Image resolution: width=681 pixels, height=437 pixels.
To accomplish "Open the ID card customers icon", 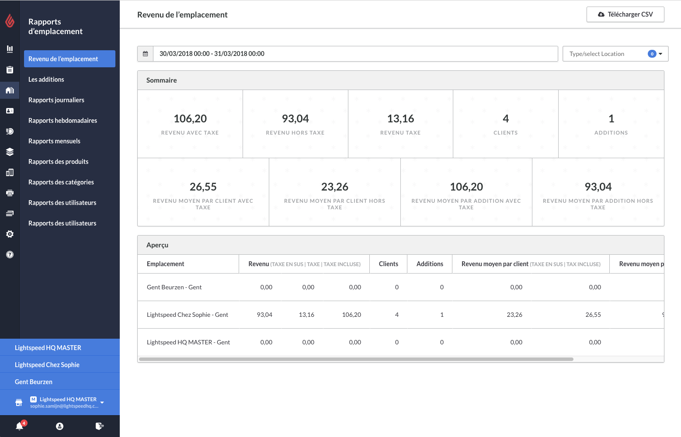I will click(x=10, y=111).
